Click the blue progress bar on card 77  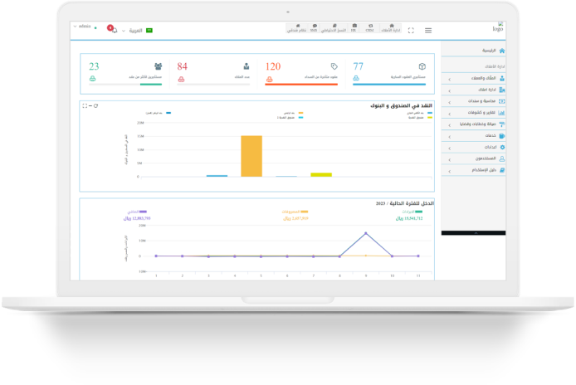[389, 85]
